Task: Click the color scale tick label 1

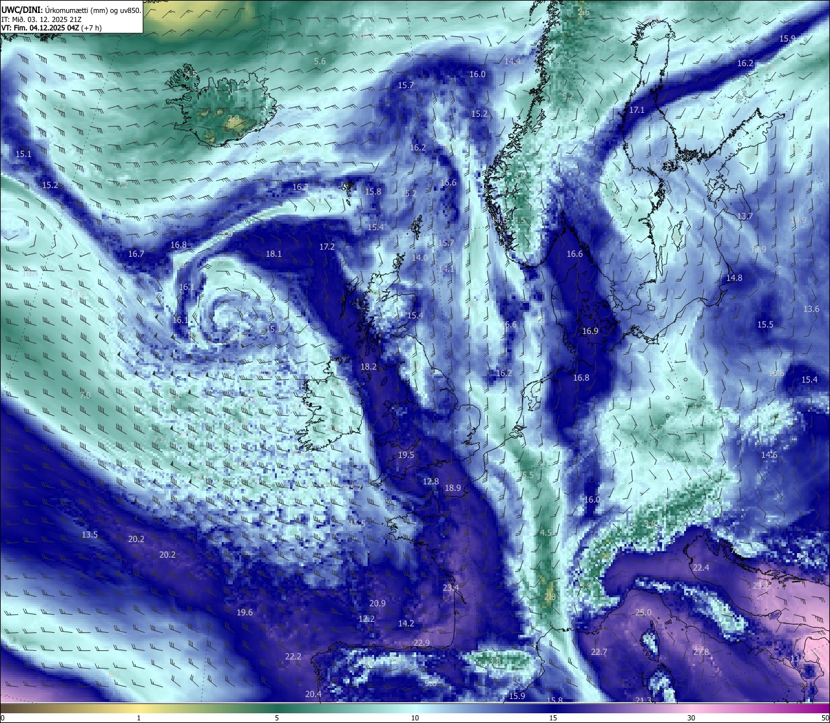Action: (139, 718)
